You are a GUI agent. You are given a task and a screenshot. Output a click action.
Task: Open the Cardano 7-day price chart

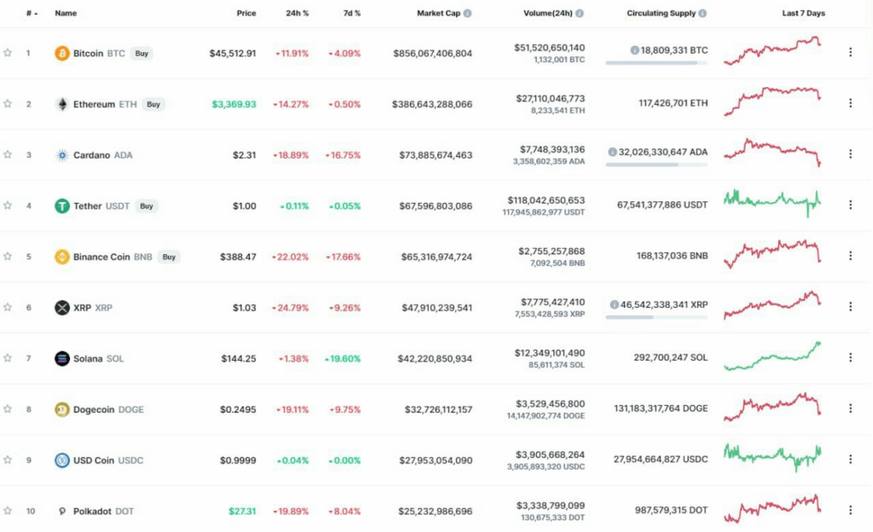pyautogui.click(x=772, y=153)
